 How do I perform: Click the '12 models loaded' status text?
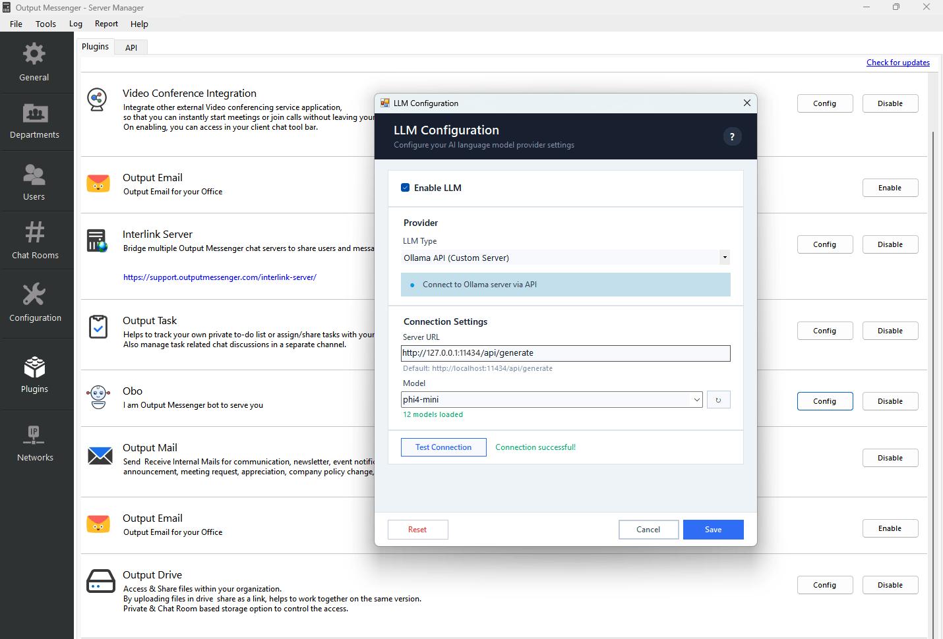(x=433, y=414)
